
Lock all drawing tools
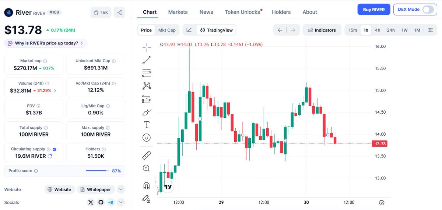(146, 199)
